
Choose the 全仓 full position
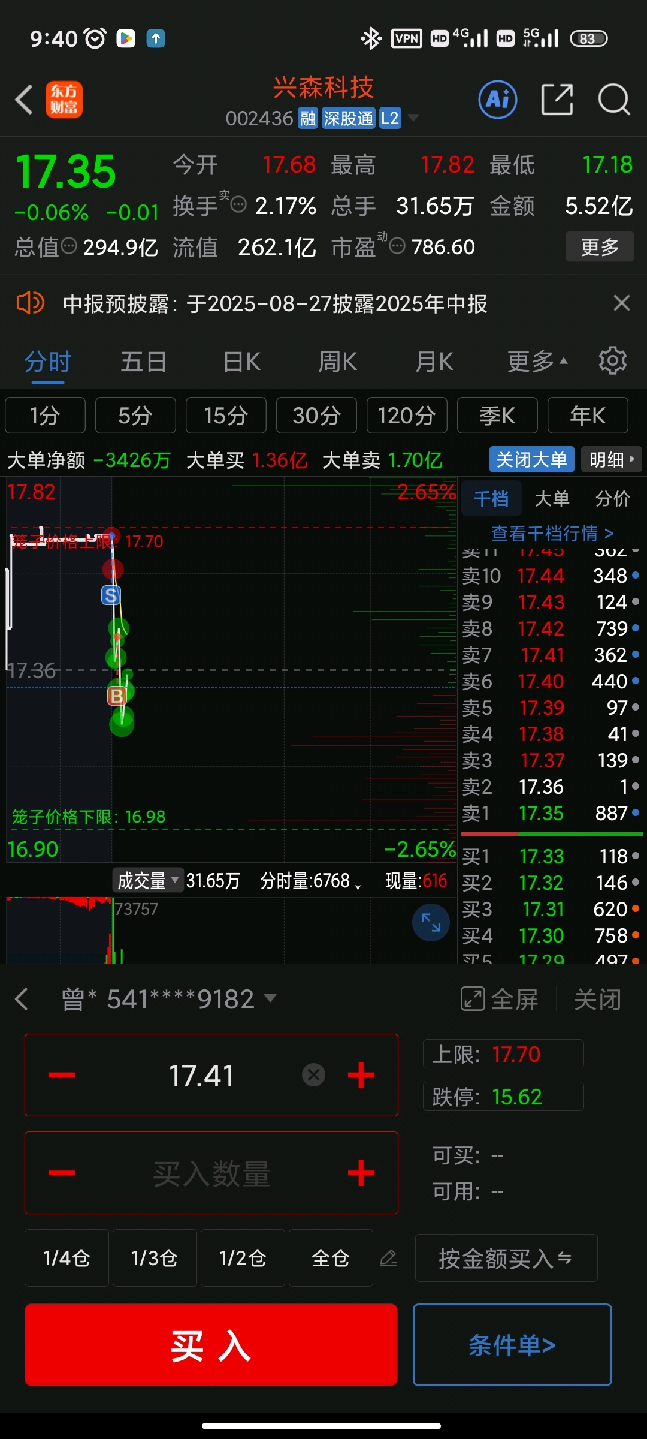(331, 1258)
